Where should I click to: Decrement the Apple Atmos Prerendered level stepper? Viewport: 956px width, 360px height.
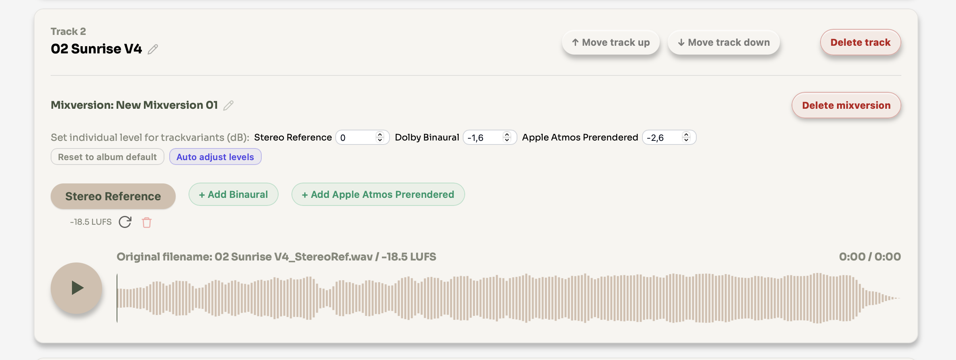[686, 140]
